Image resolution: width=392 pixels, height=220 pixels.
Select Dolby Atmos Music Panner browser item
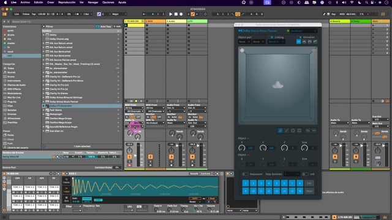click(64, 102)
